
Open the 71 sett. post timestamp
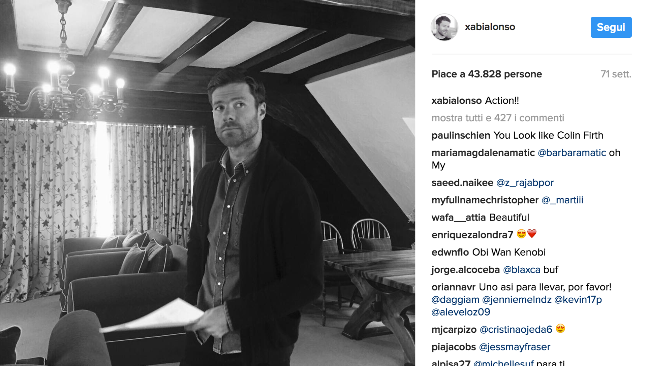tap(616, 74)
